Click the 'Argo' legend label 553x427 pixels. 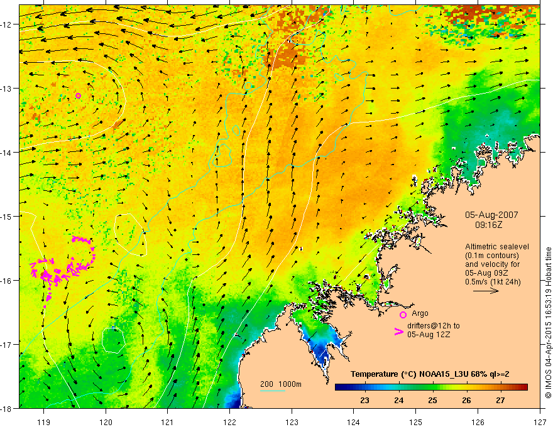point(420,313)
